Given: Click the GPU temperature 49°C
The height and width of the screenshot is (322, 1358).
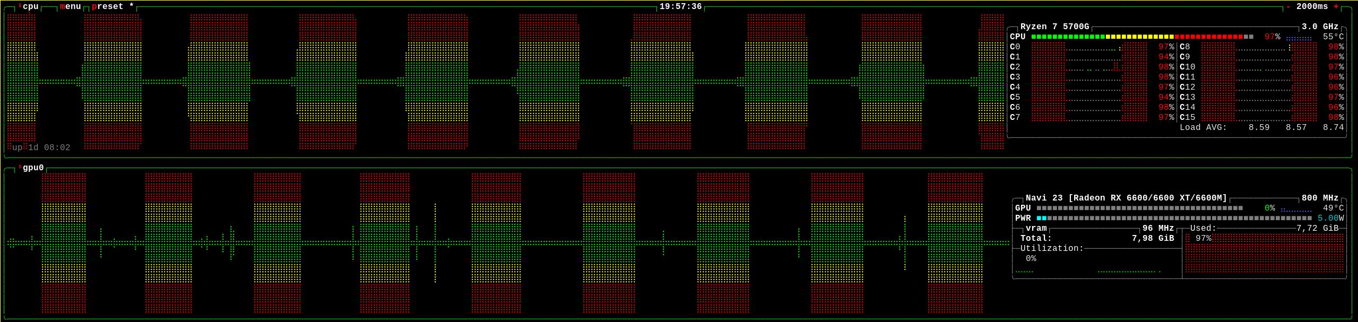Looking at the screenshot, I should [x=1334, y=208].
